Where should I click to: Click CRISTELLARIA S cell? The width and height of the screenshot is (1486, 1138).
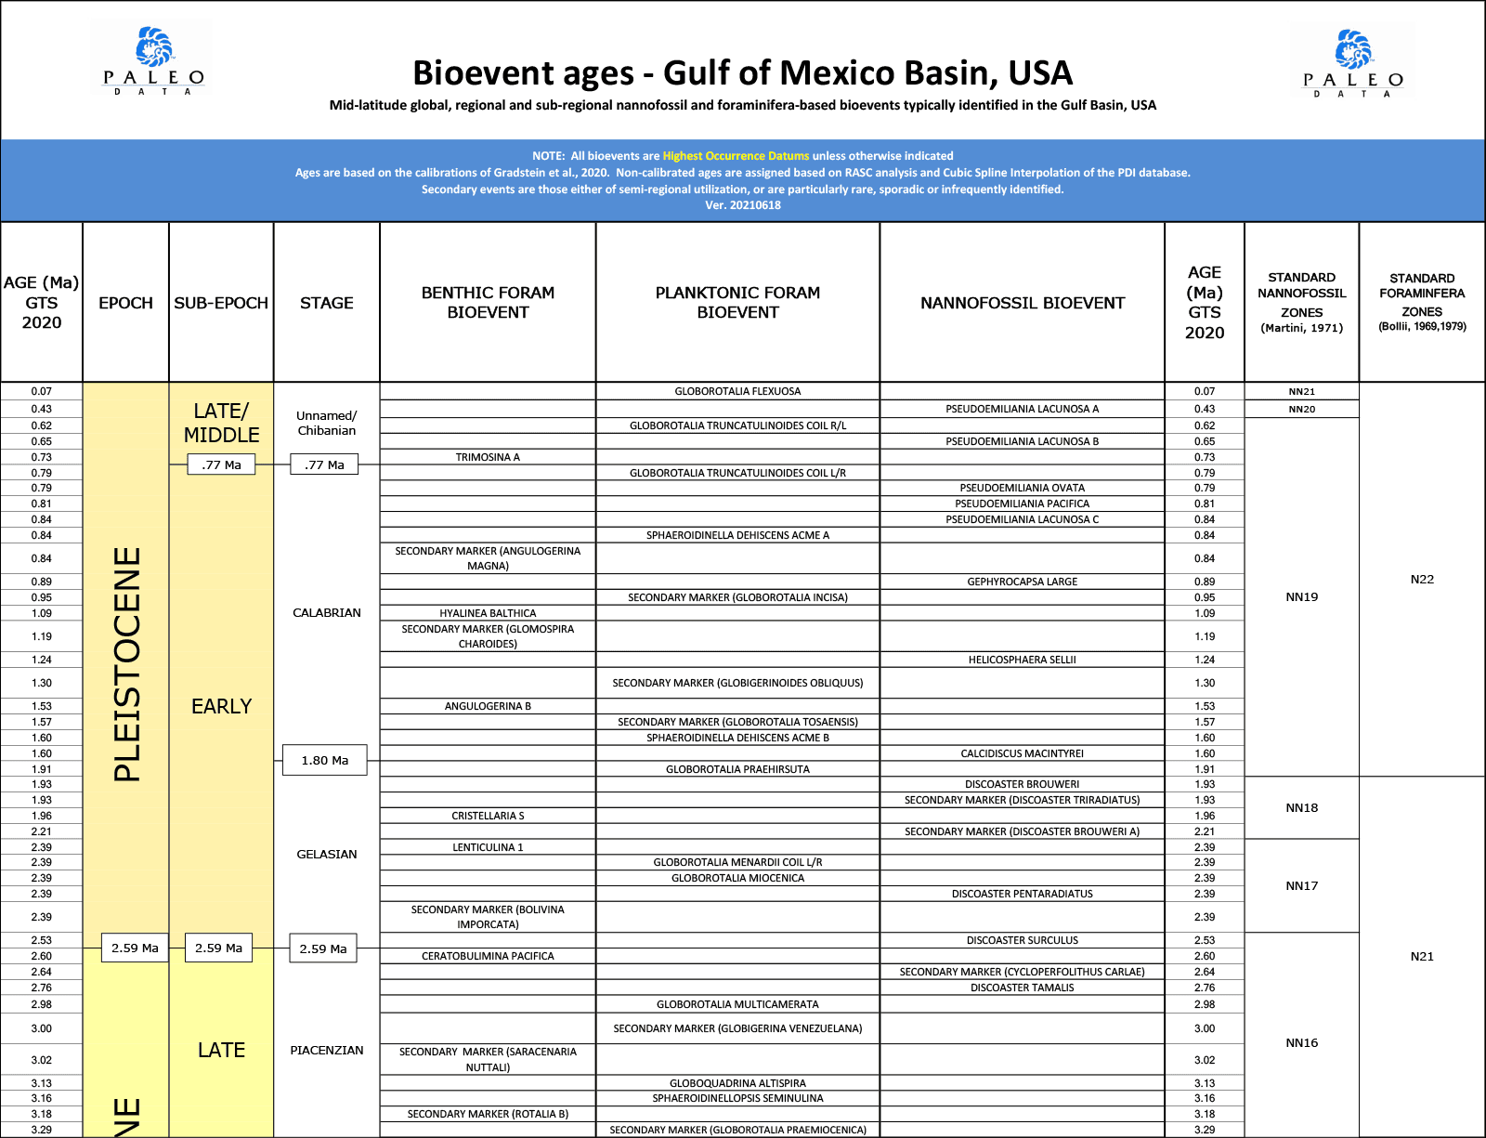click(x=488, y=816)
